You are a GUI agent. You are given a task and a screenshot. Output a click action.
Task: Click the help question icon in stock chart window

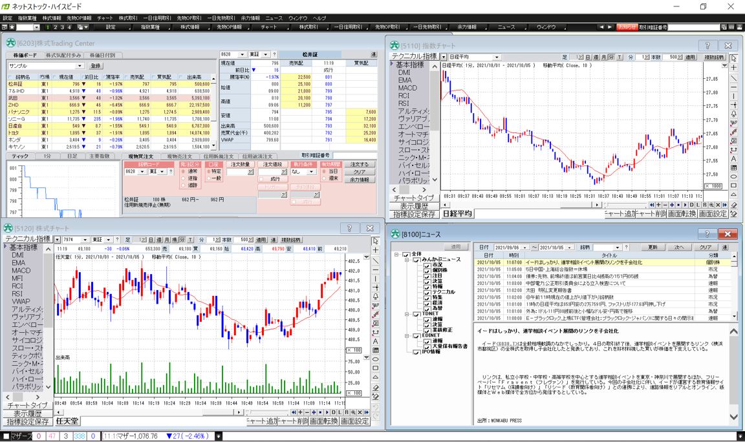click(x=349, y=228)
